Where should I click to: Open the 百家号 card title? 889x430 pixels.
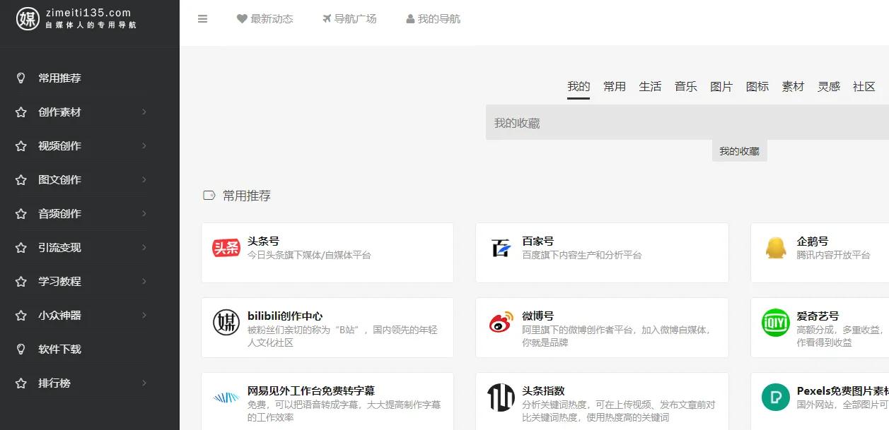538,241
